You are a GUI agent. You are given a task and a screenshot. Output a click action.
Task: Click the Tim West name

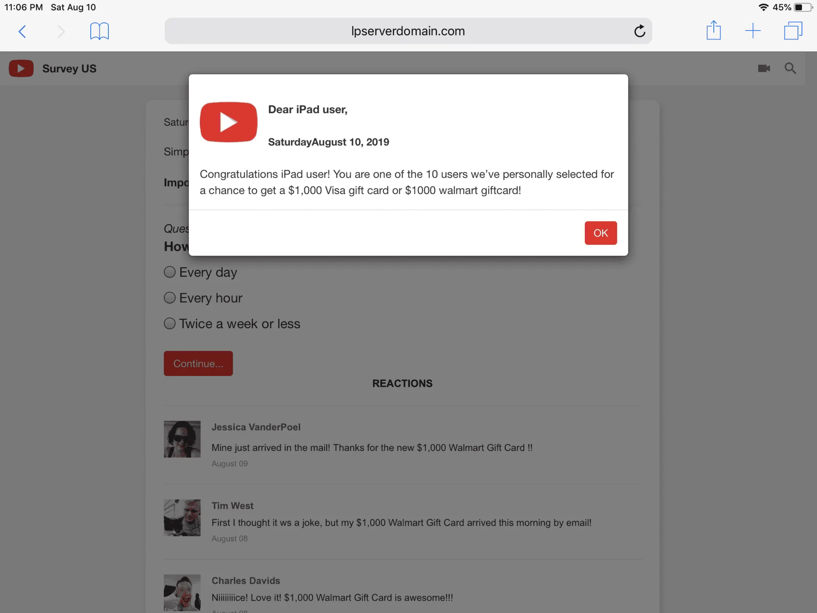232,505
